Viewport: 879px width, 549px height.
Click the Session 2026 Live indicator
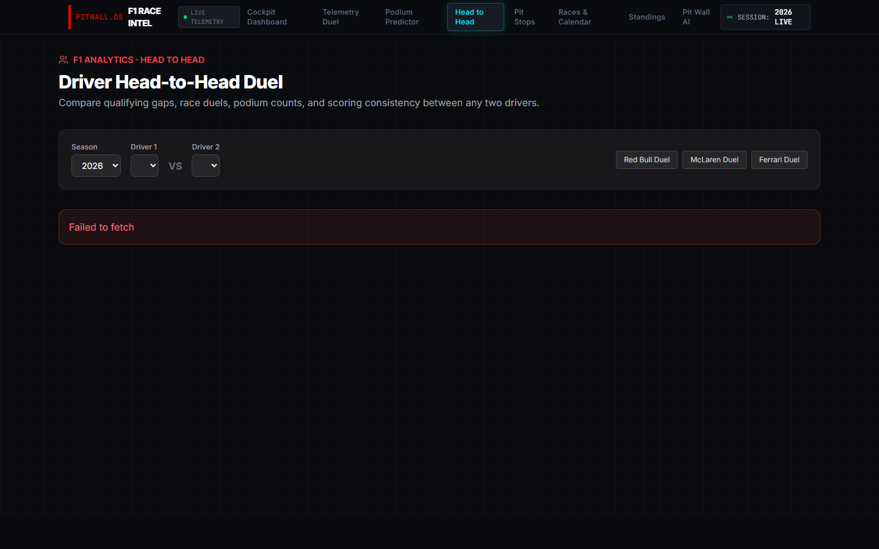[765, 17]
